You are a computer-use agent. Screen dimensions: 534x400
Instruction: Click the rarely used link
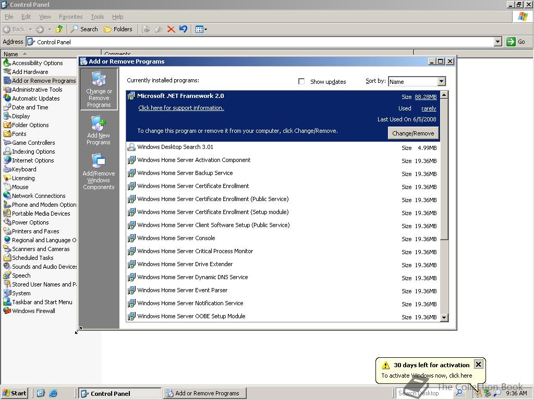point(429,108)
